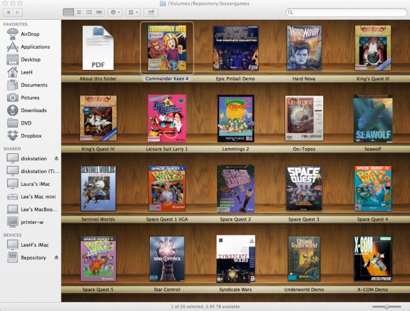Select Space Quest 4 game box

point(373,189)
